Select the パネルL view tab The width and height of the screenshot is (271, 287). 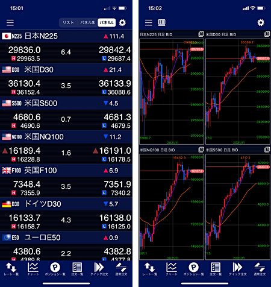(107, 22)
